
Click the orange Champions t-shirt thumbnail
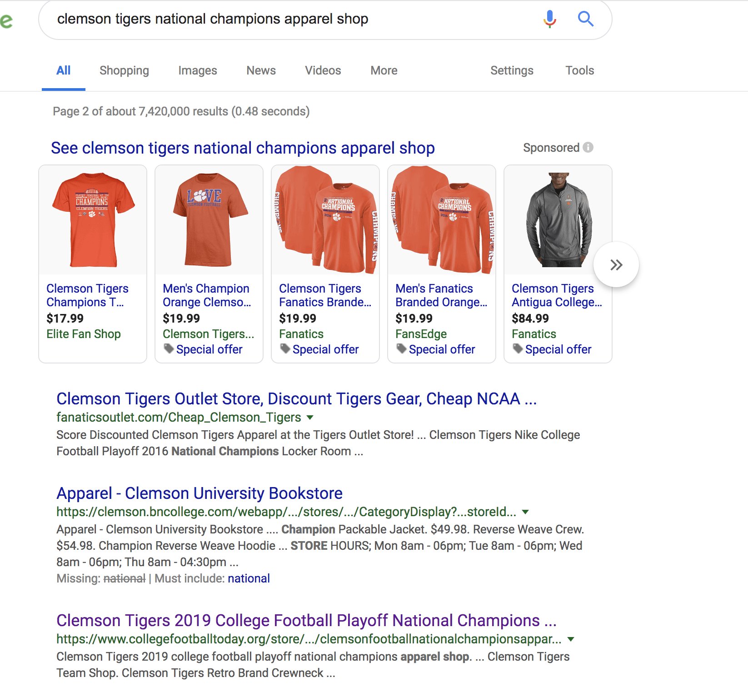pyautogui.click(x=93, y=220)
